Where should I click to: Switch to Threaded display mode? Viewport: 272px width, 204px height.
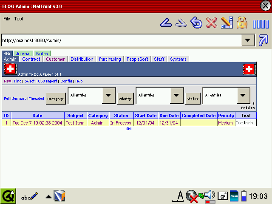tap(37, 99)
